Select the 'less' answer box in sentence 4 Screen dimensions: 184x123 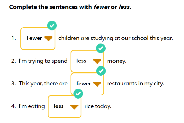coord(64,106)
